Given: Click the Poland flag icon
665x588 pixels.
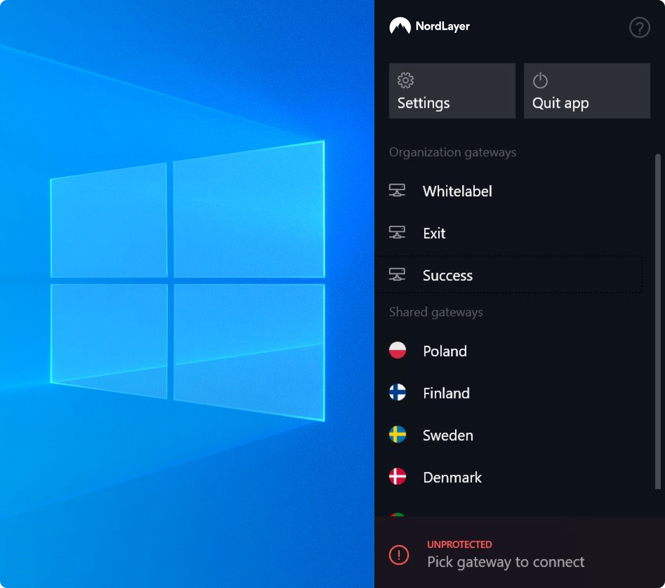Looking at the screenshot, I should (398, 351).
